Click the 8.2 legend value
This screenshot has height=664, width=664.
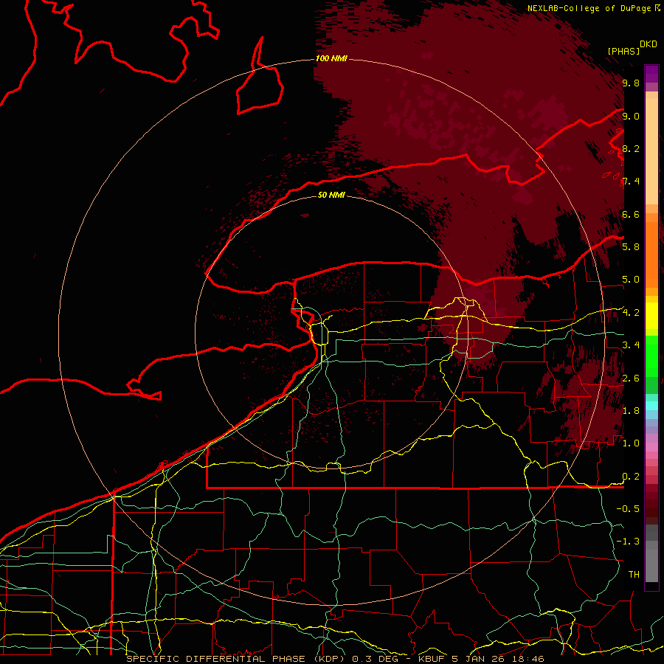(631, 148)
